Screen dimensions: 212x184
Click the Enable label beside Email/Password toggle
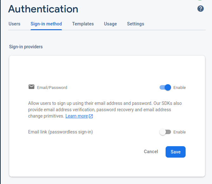(x=180, y=88)
